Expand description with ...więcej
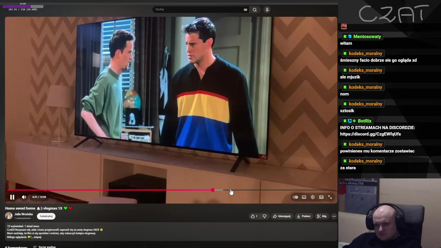 click(x=36, y=237)
